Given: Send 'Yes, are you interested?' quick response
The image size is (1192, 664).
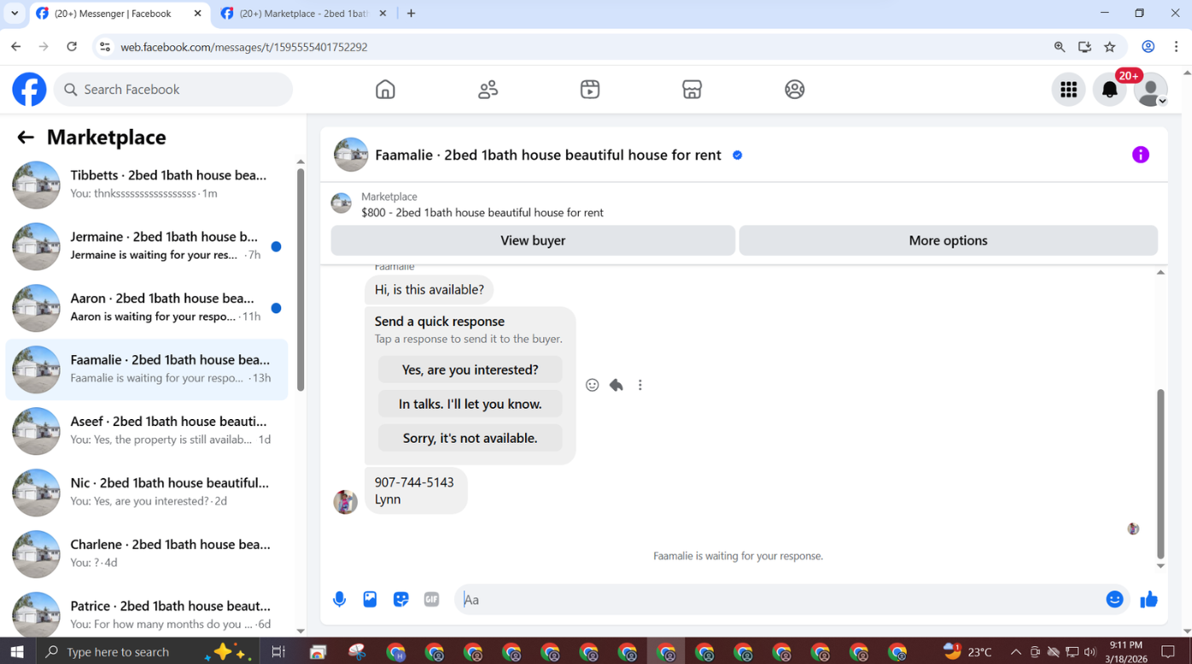Looking at the screenshot, I should point(470,370).
